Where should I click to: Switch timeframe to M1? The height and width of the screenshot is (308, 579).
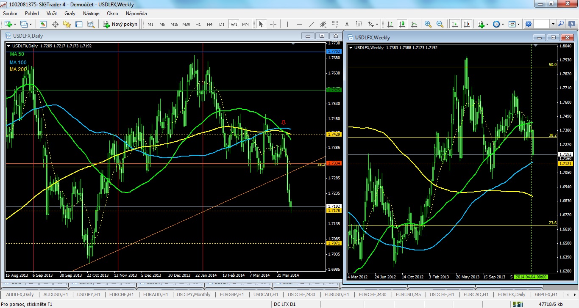pos(150,25)
